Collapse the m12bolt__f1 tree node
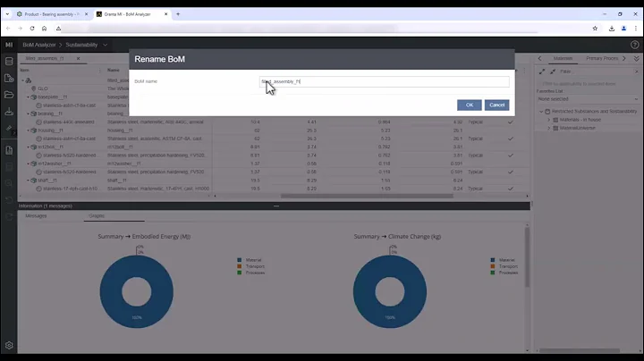 click(29, 147)
